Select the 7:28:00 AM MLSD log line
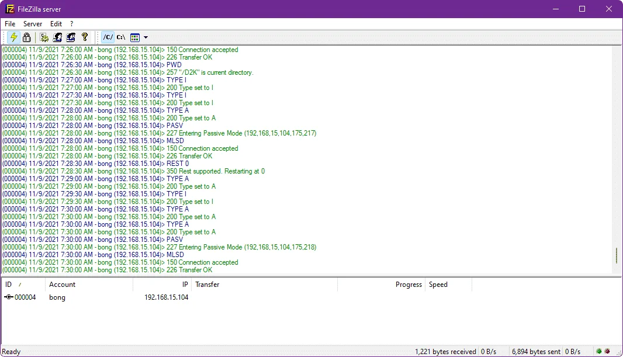623x357 pixels. tap(93, 141)
